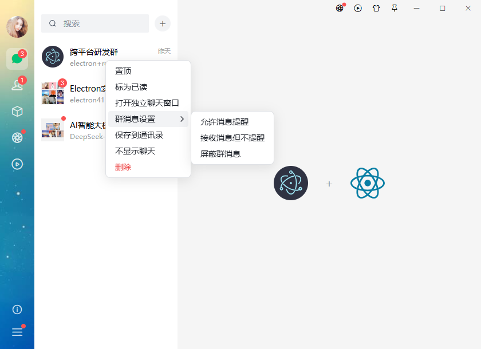Maximize the window
481x349 pixels.
point(442,8)
